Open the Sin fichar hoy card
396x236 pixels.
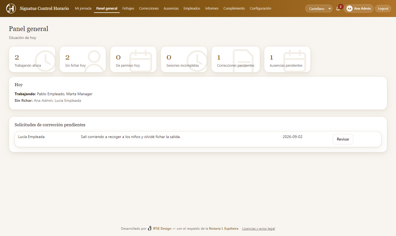pyautogui.click(x=83, y=59)
